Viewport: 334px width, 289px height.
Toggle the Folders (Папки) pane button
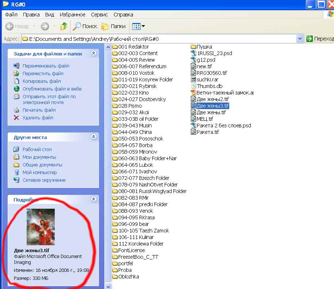pyautogui.click(x=114, y=26)
